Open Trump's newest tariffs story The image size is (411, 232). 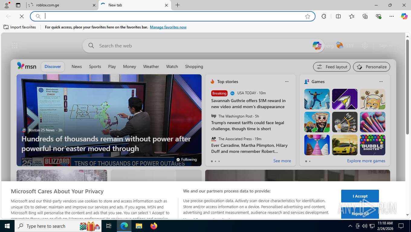click(x=248, y=126)
